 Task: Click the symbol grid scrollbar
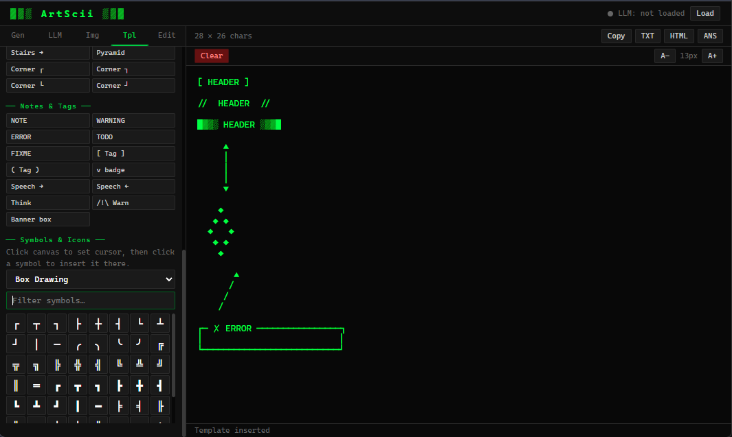point(173,355)
